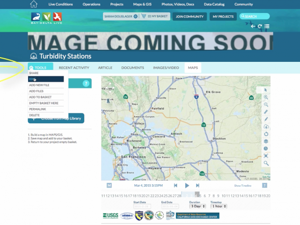Select the map pencil draw tool
This screenshot has width=300, height=225.
coord(266,119)
